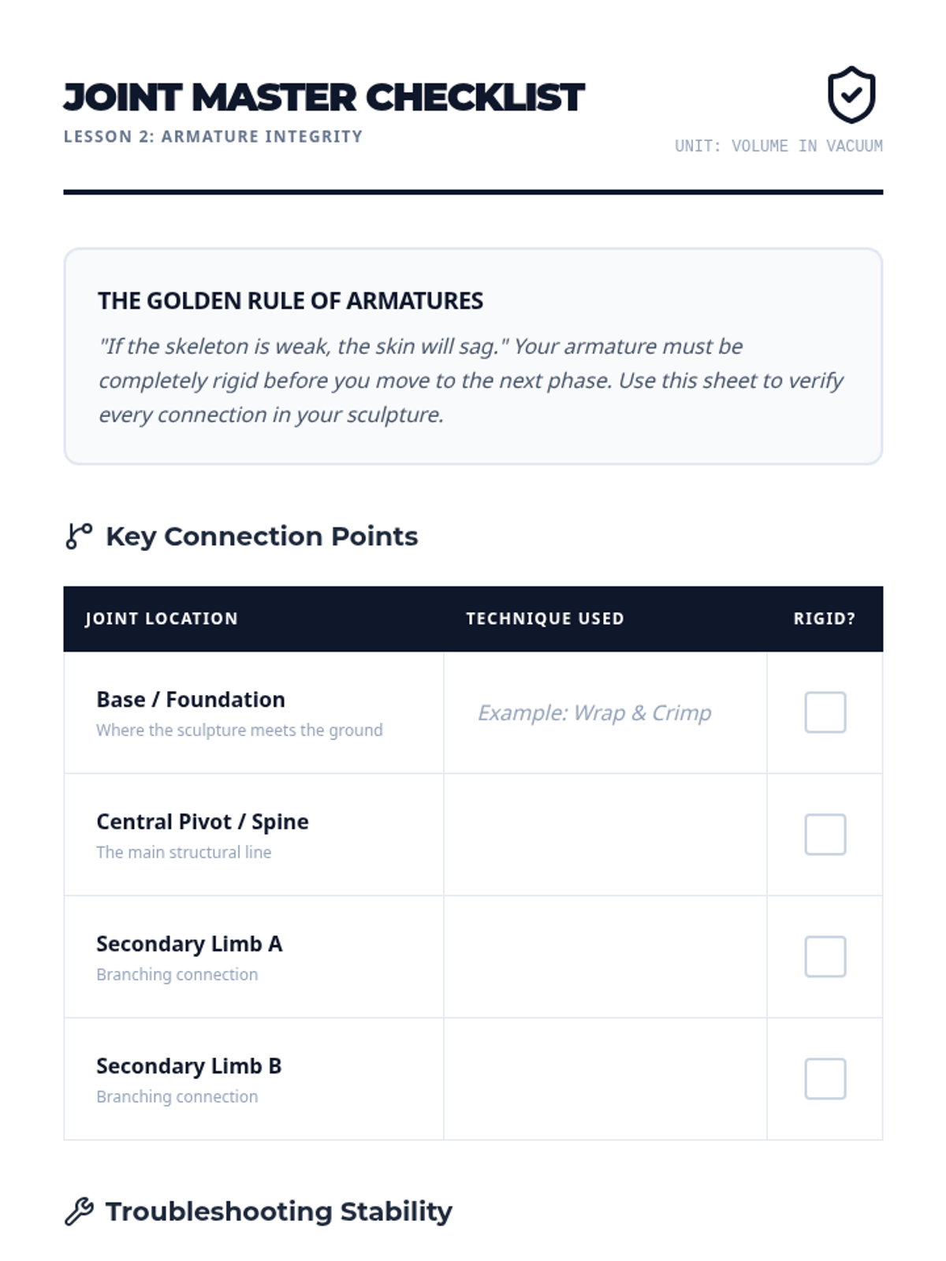
Task: Select the technique cell for Central Pivot / Spine
Action: pyautogui.click(x=605, y=835)
